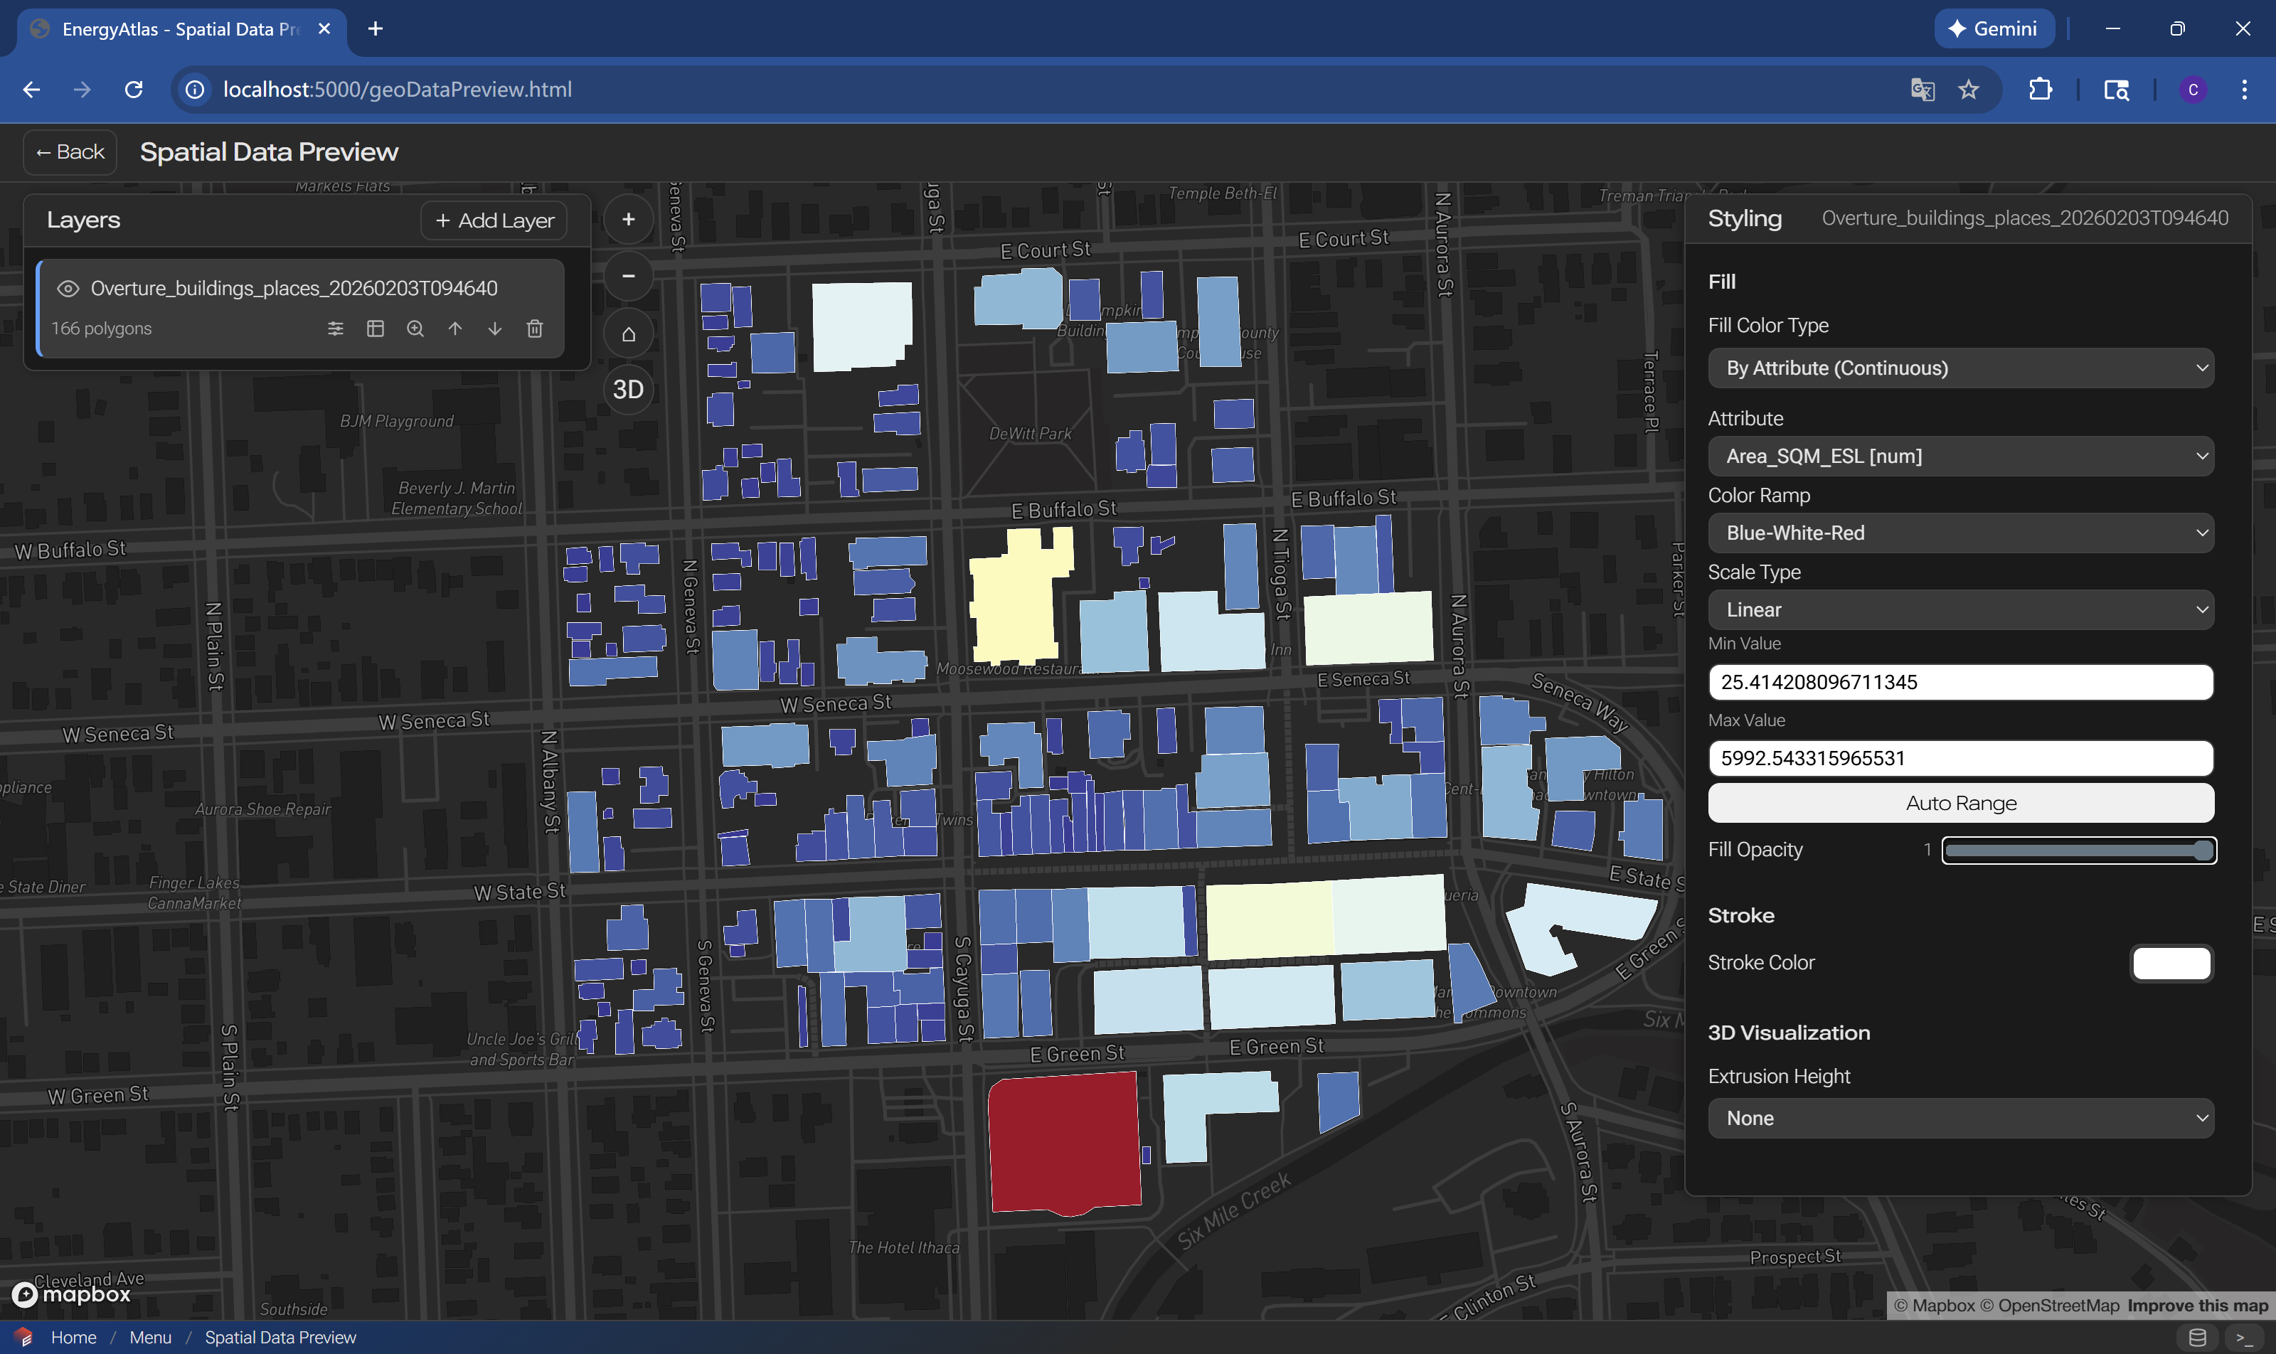Screen dimensions: 2276x1354
Task: Toggle visibility of the Overture_buildings layer
Action: pyautogui.click(x=68, y=287)
